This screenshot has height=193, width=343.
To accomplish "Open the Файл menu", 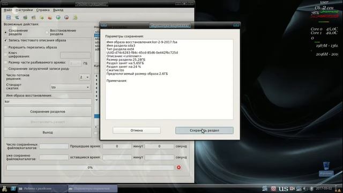I will (x=8, y=10).
